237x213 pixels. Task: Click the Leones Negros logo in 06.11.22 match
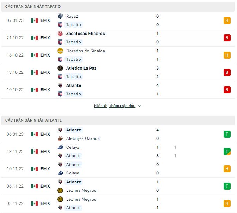[x=60, y=190]
